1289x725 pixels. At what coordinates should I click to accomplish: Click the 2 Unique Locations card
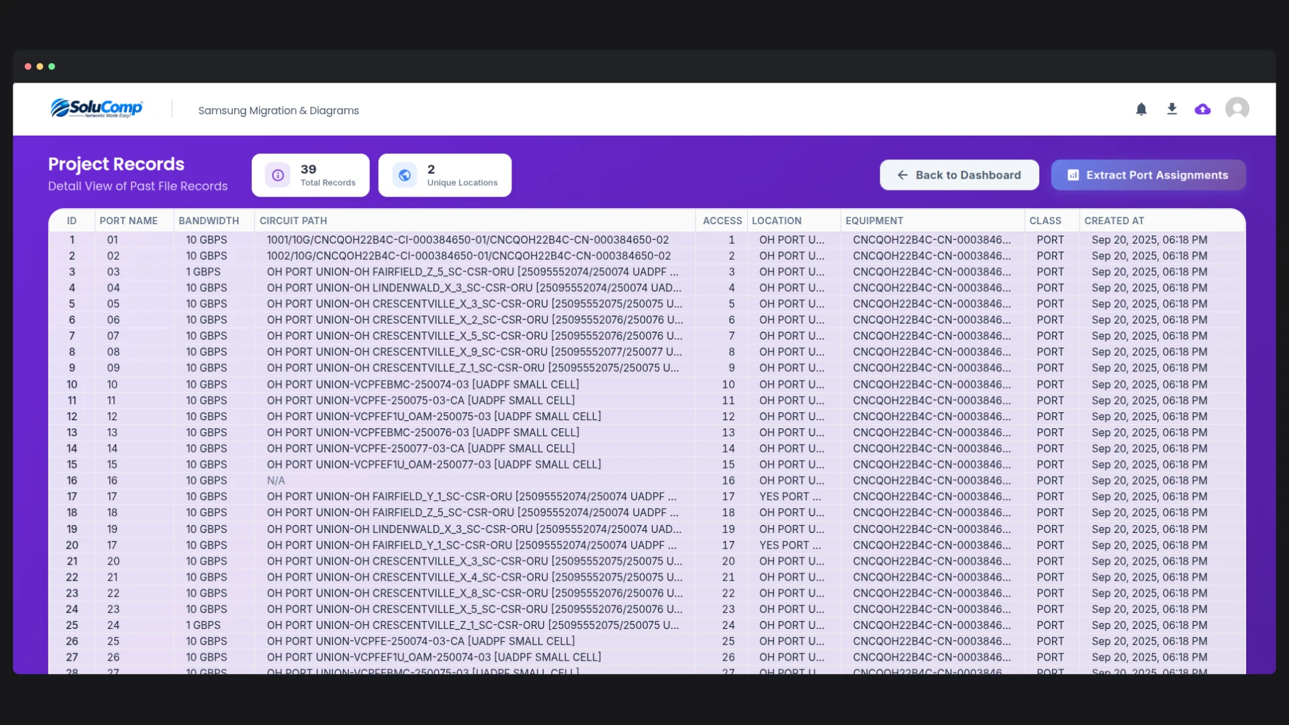[444, 175]
